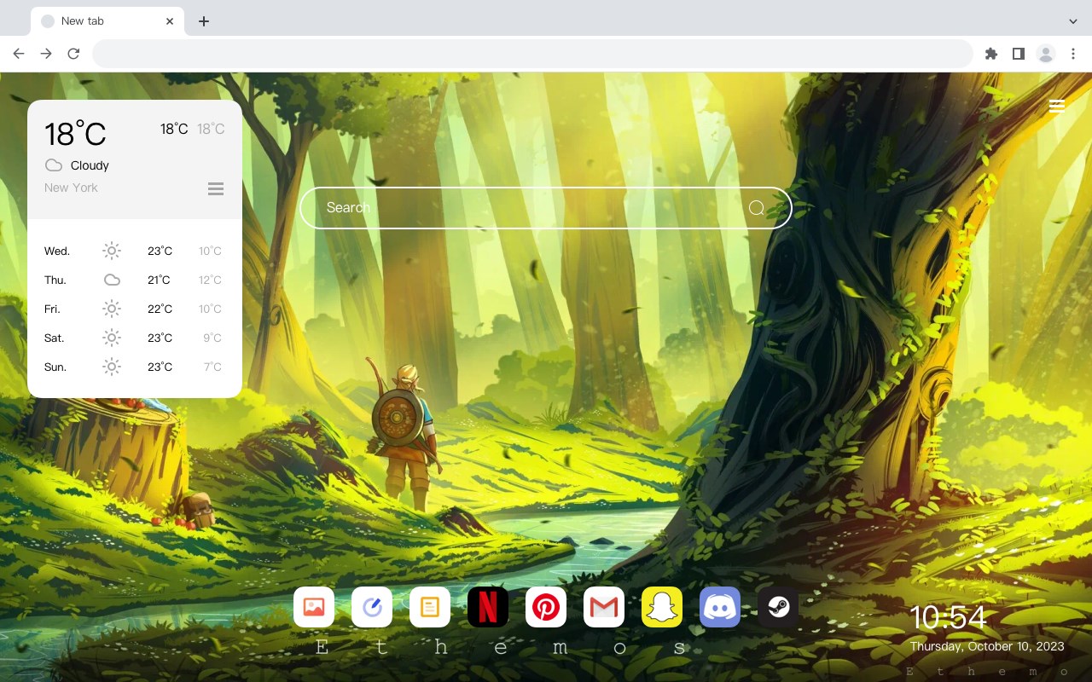Reload the current page

click(73, 54)
